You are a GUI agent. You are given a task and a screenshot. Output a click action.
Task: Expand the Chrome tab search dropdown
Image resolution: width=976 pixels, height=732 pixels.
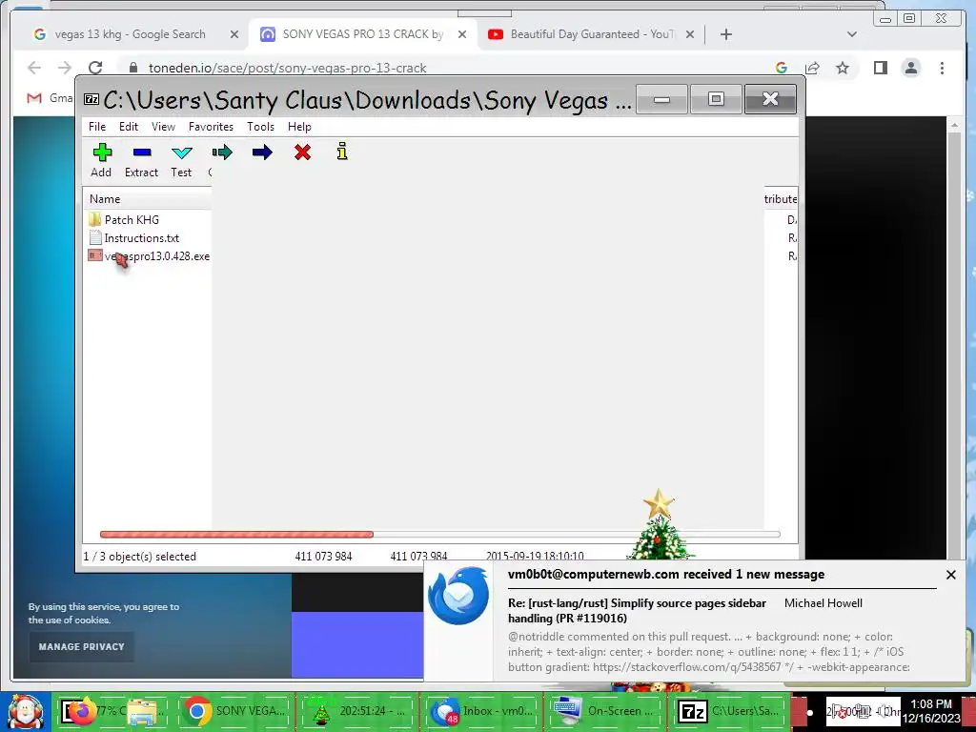(852, 34)
